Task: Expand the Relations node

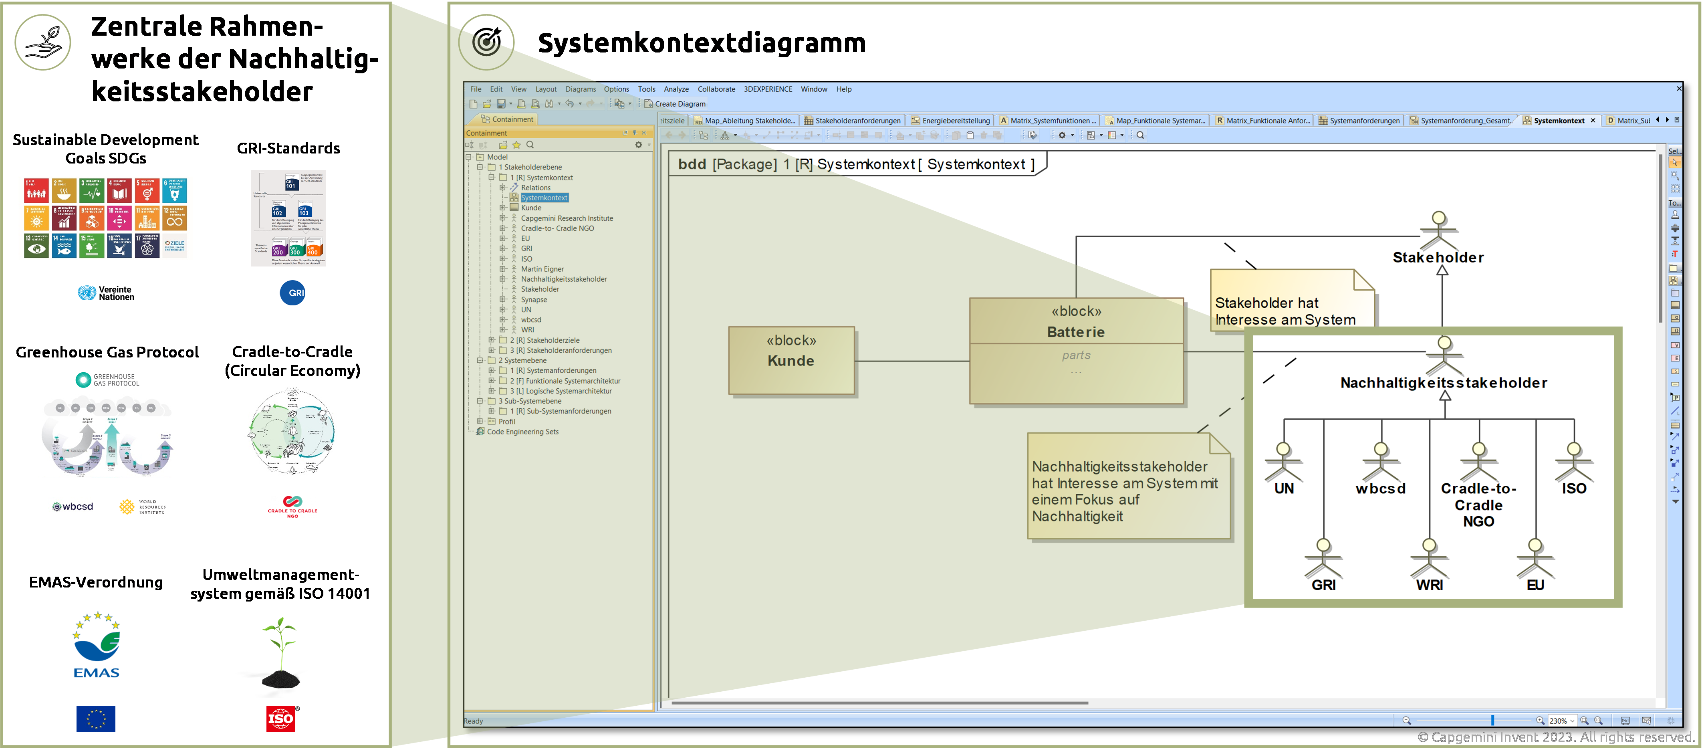Action: click(503, 188)
